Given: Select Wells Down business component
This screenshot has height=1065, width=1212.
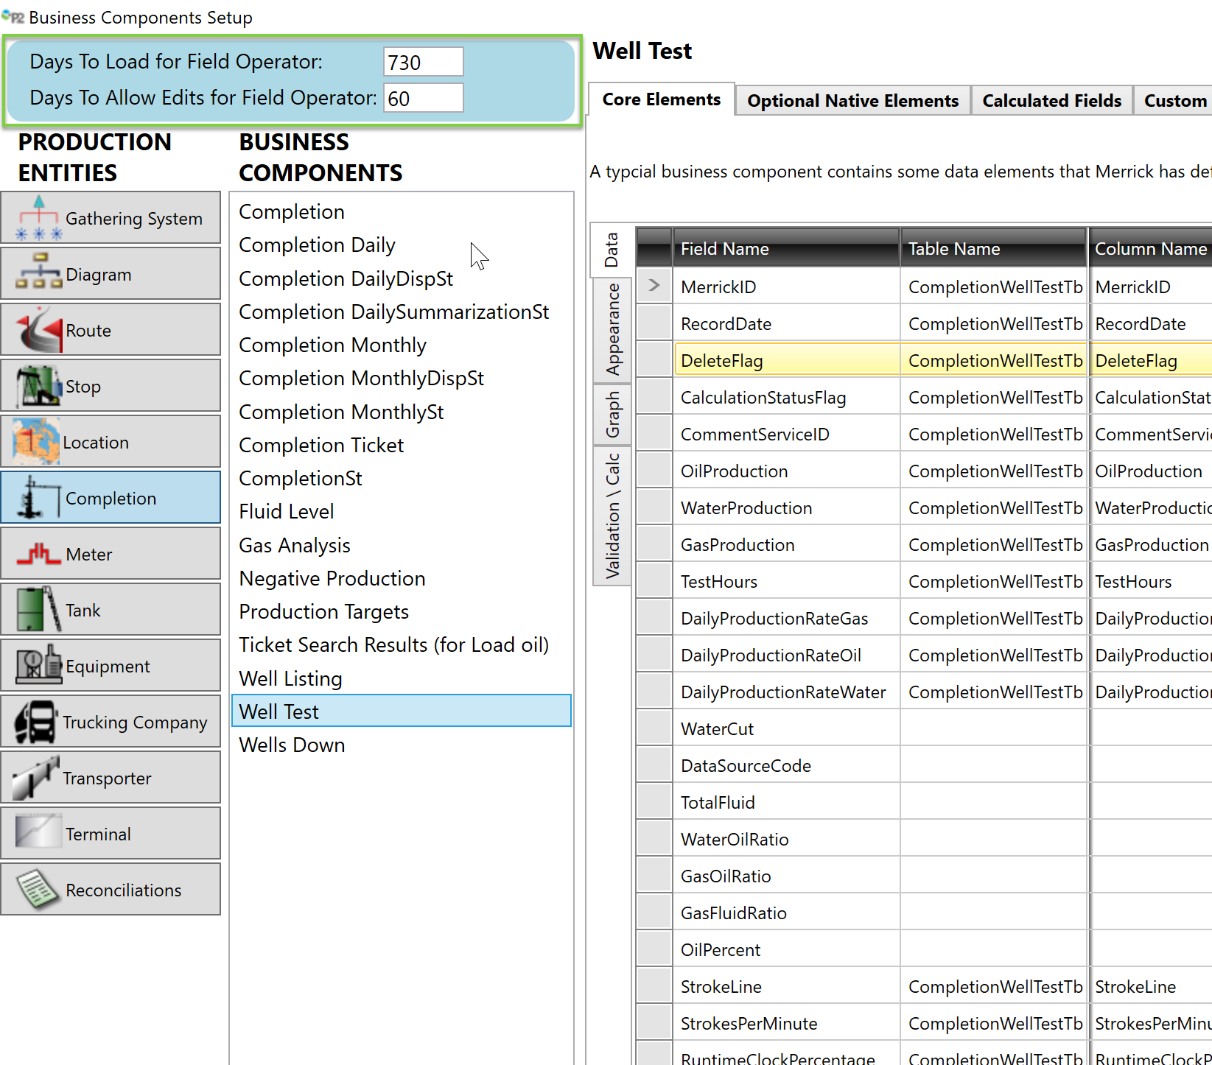Looking at the screenshot, I should [292, 745].
